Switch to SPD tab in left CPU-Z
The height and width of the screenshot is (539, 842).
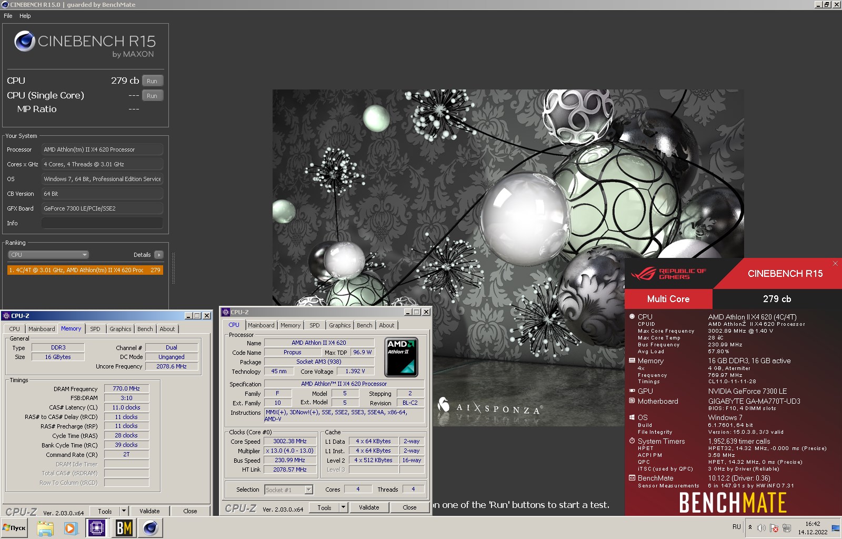point(95,329)
